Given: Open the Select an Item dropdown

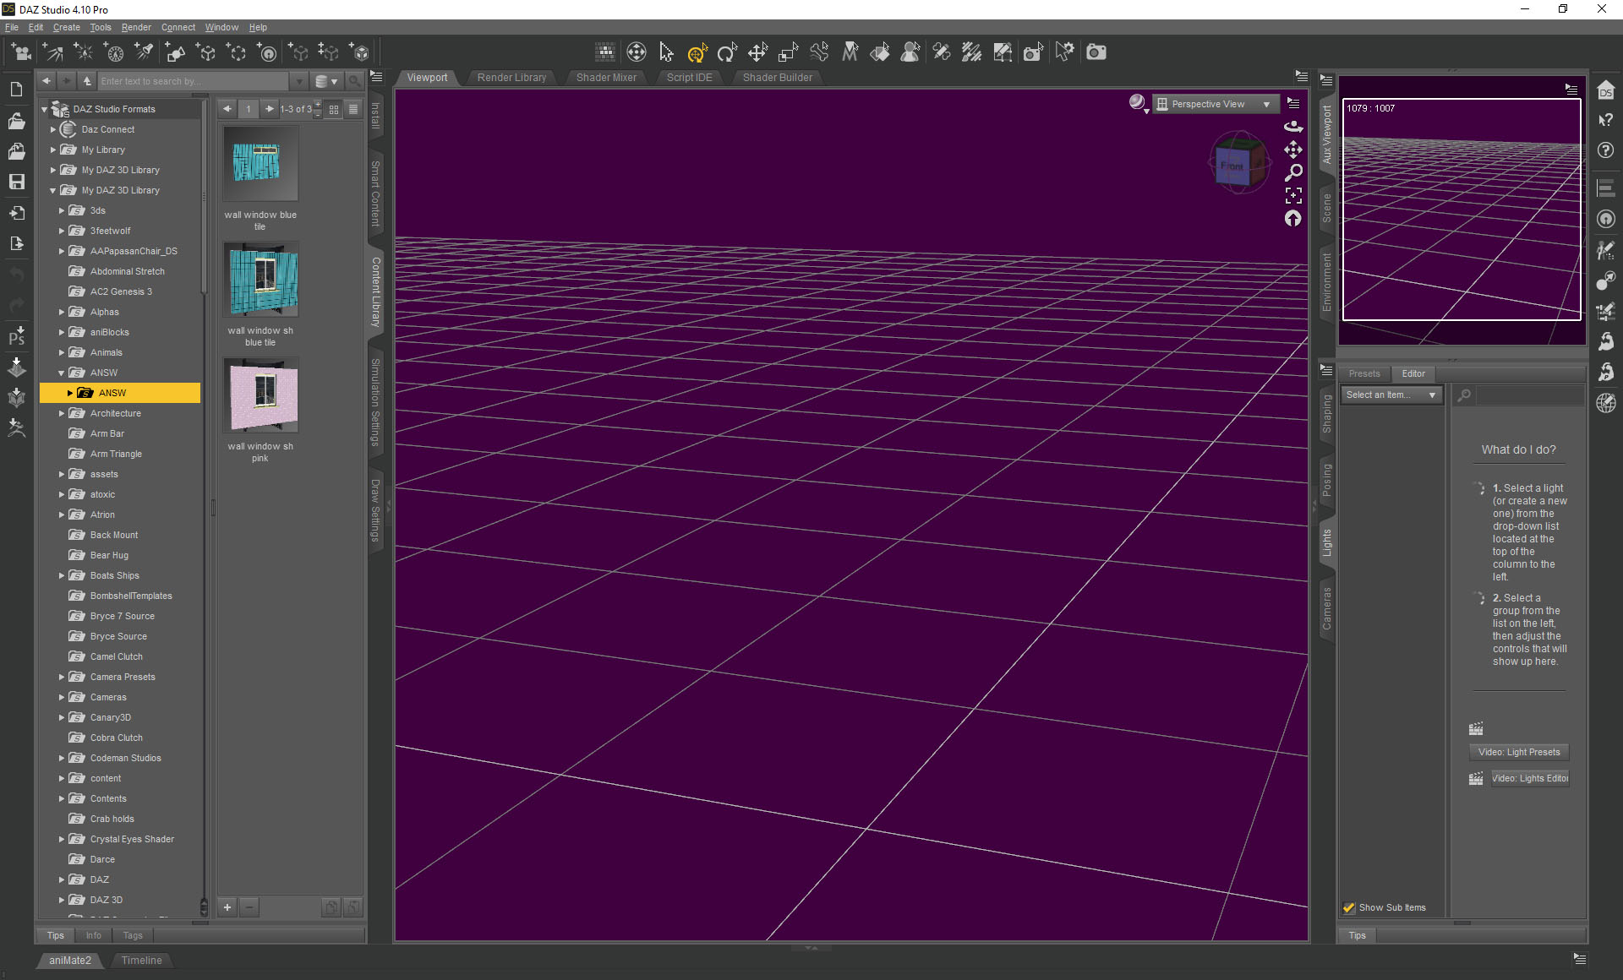Looking at the screenshot, I should (x=1390, y=395).
